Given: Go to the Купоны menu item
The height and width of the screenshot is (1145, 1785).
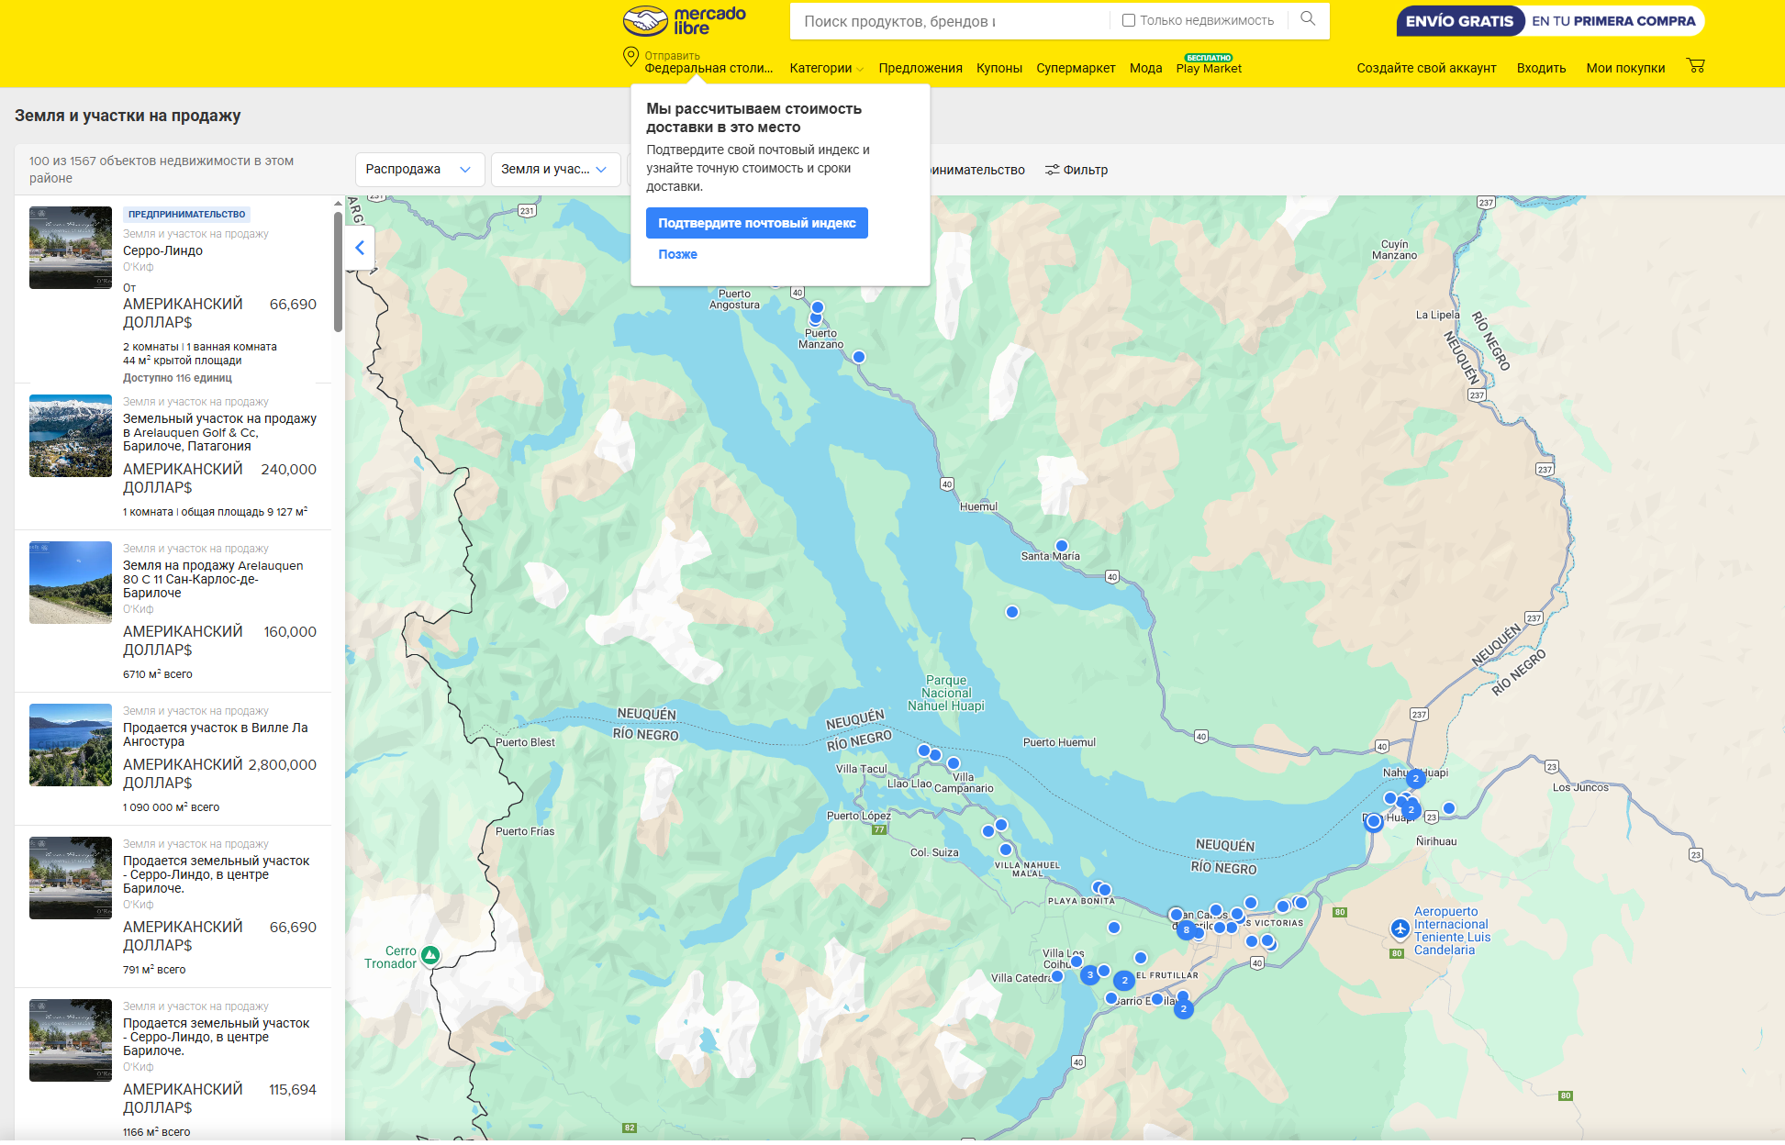Looking at the screenshot, I should pyautogui.click(x=998, y=68).
